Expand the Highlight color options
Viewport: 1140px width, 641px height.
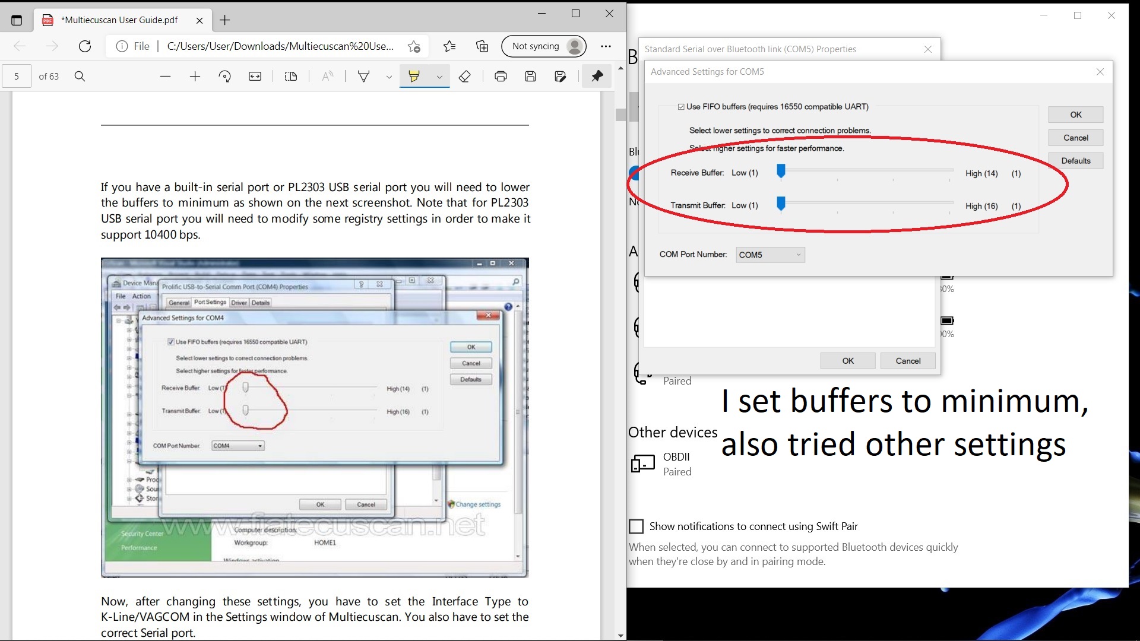439,77
